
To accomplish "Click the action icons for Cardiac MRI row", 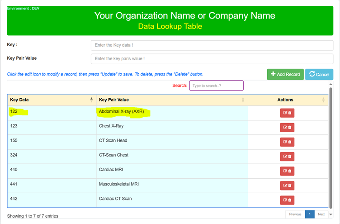I will coord(287,171).
